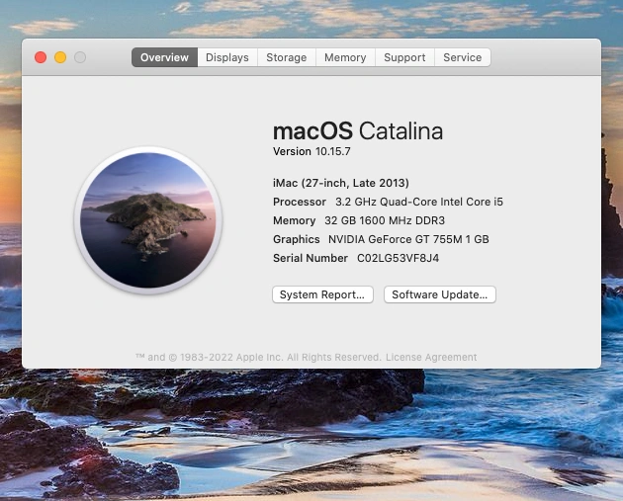Click the Processor label
Screen dimensions: 623x501
pyautogui.click(x=300, y=202)
